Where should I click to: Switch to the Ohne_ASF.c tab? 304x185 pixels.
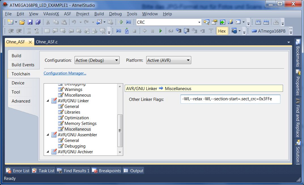47,42
